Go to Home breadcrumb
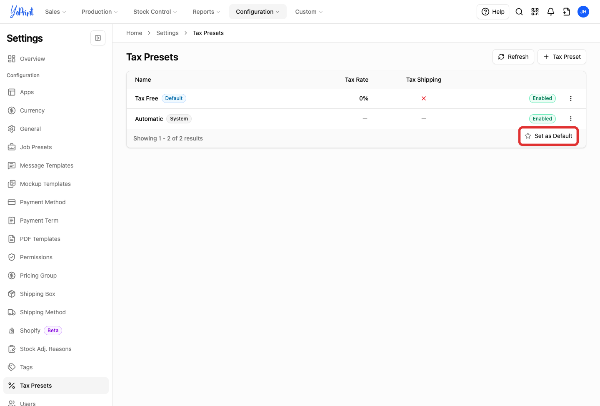This screenshot has width=600, height=406. click(134, 33)
